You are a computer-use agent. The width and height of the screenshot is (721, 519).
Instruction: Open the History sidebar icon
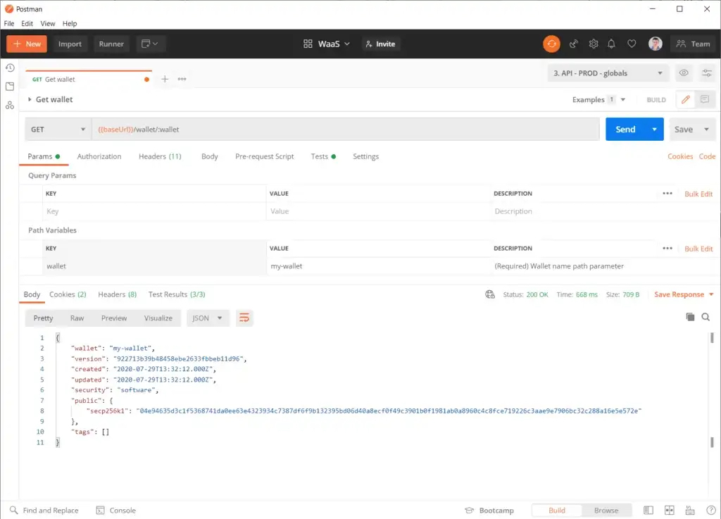click(x=10, y=68)
